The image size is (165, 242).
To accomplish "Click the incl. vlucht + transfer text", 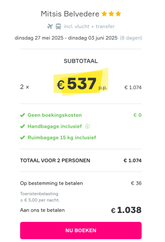I will tap(89, 26).
